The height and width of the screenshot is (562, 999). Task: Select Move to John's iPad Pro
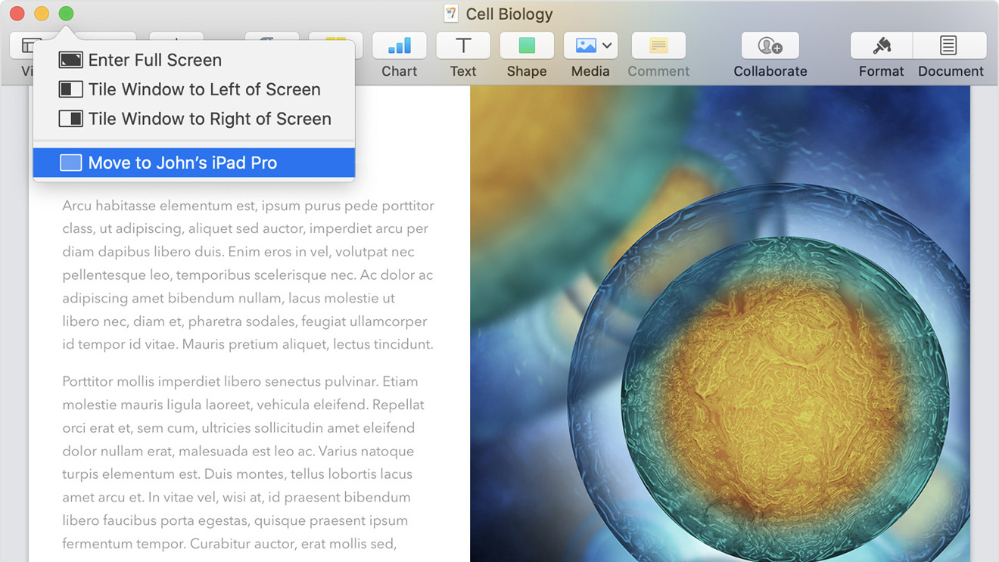point(194,163)
